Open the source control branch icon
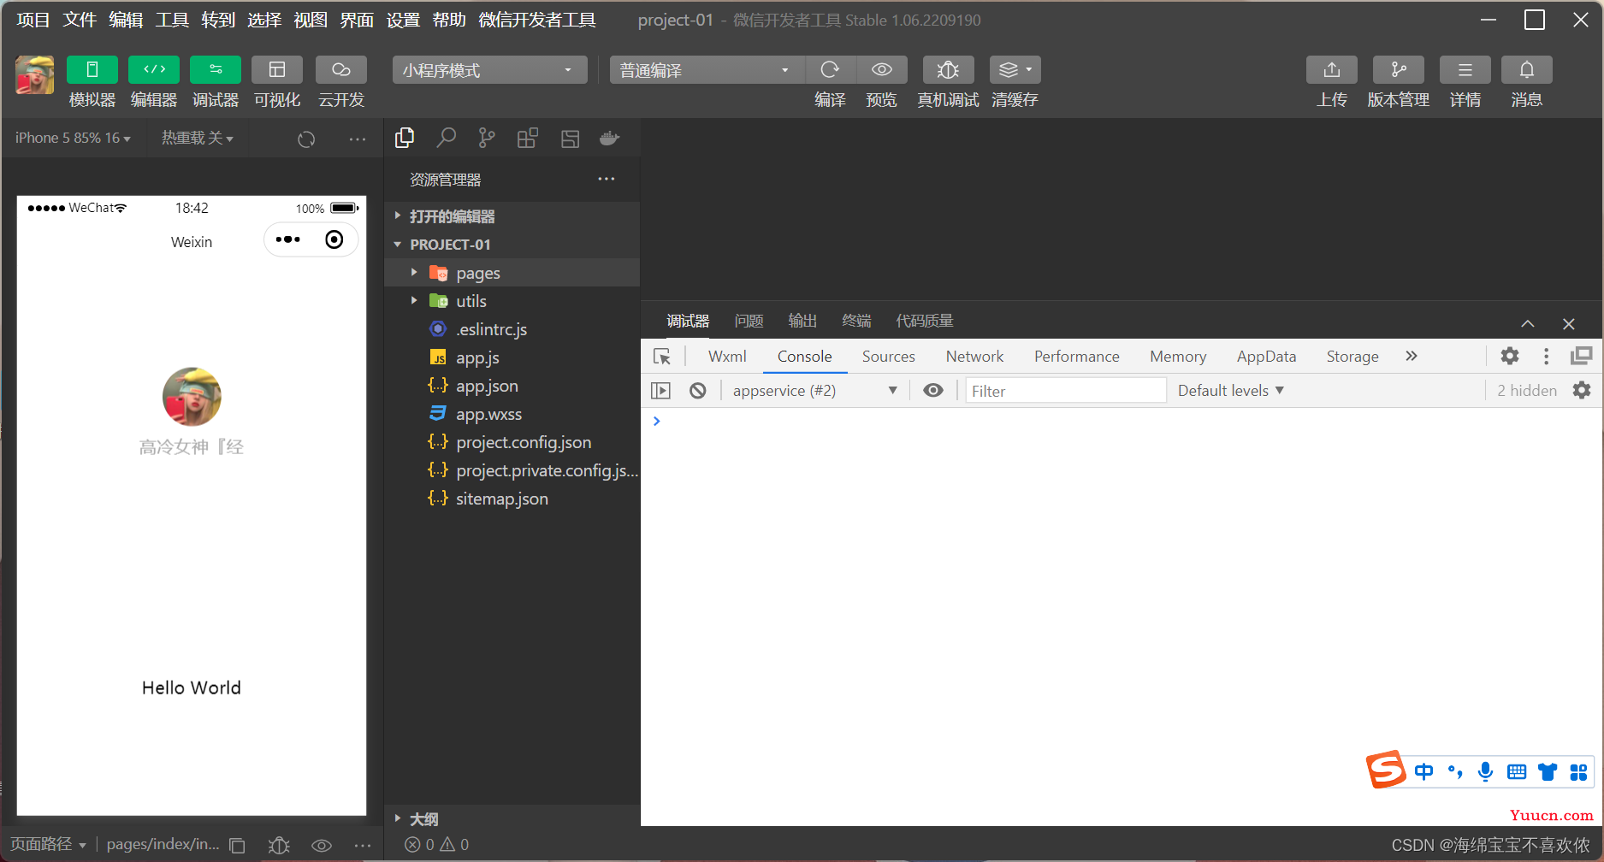Screen dimensions: 1604x862 tap(487, 138)
